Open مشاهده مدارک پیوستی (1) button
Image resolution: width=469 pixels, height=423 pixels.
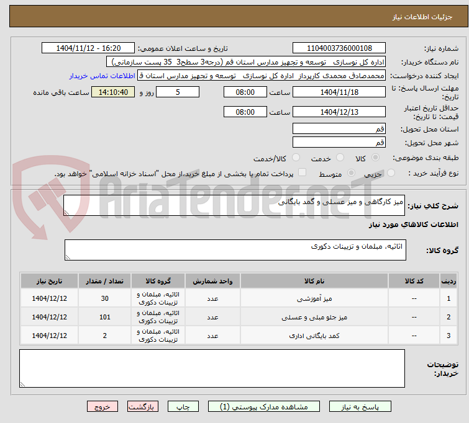pos(264,407)
